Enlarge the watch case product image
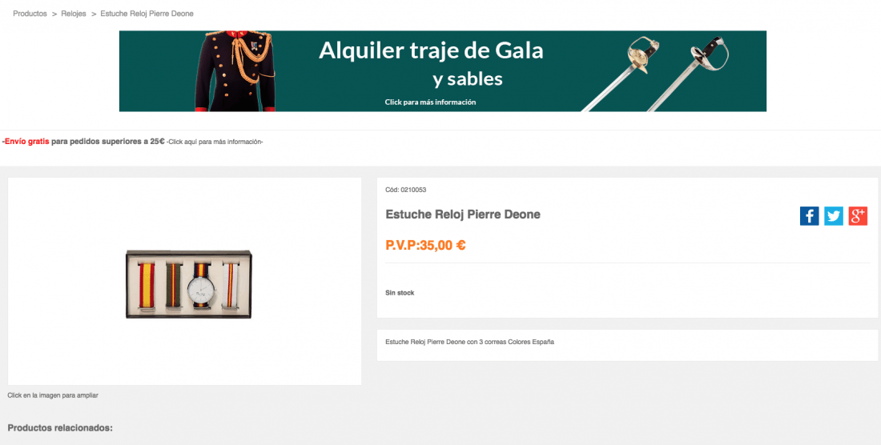This screenshot has height=445, width=881. click(x=189, y=284)
